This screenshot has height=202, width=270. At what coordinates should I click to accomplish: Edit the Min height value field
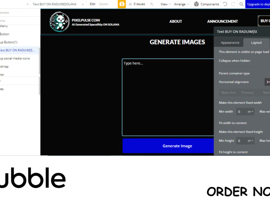point(241,141)
